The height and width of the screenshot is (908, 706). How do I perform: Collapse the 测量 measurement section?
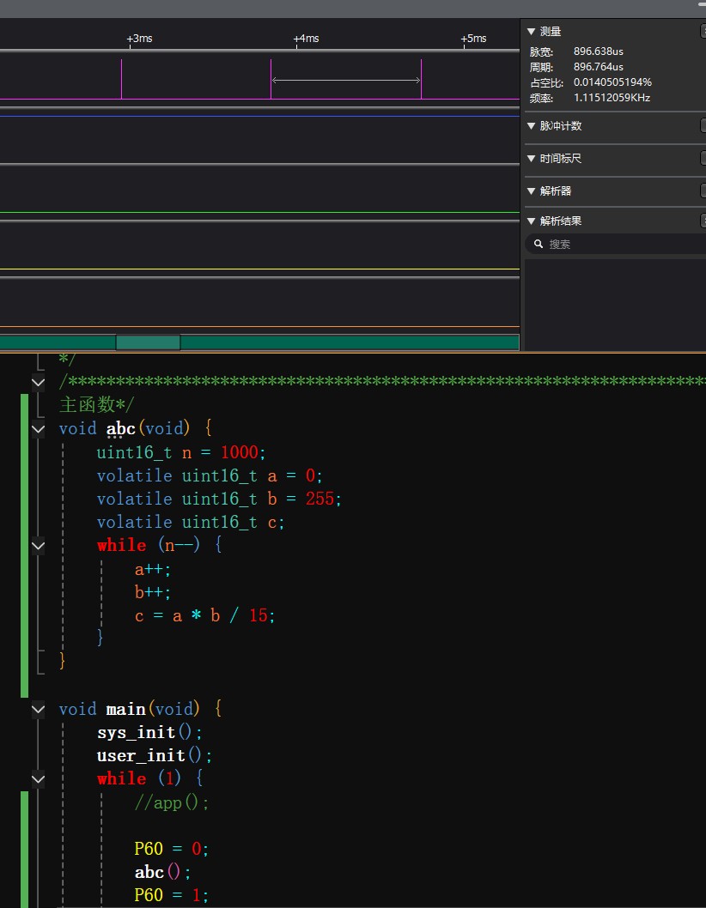(x=531, y=32)
